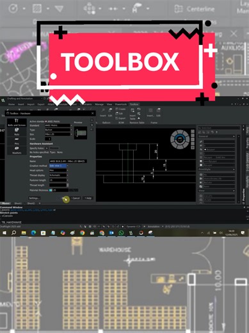Collapse the General section in Properties
Image resolution: width=249 pixels, height=333 pixels.
click(234, 136)
